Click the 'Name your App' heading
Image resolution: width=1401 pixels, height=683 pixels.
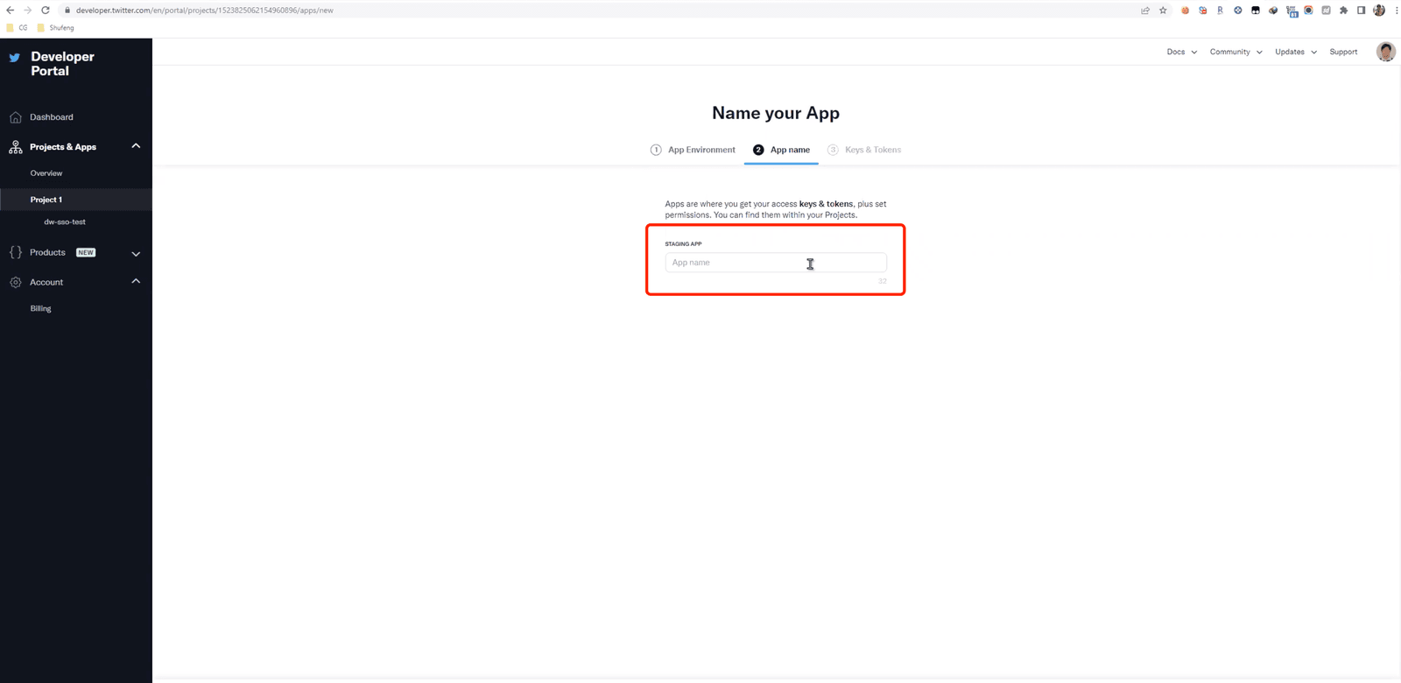pos(776,113)
